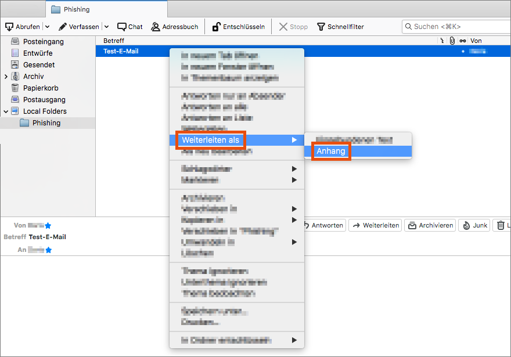This screenshot has height=357, width=511.
Task: Select the Weiterleiten als menu entry
Action: click(x=210, y=140)
